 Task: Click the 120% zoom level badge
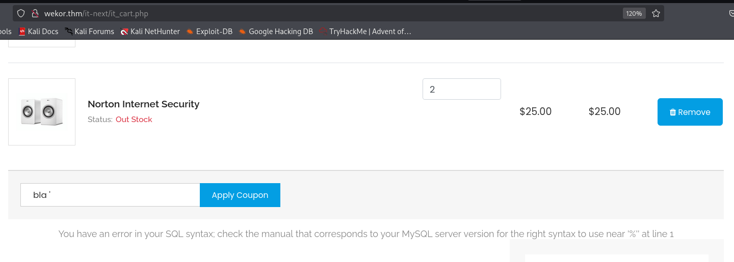pyautogui.click(x=634, y=14)
